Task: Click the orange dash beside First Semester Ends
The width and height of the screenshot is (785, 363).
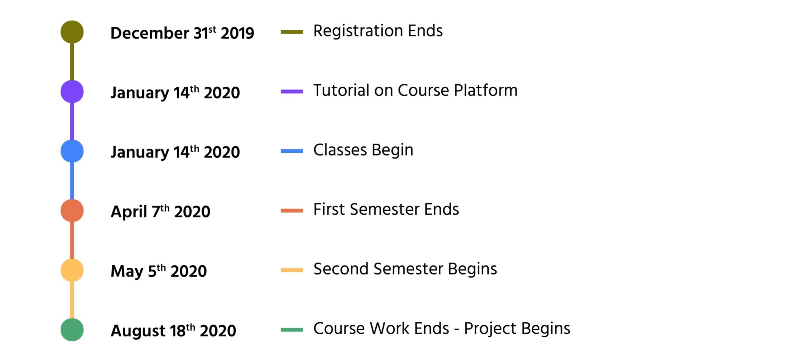Action: [x=292, y=211]
